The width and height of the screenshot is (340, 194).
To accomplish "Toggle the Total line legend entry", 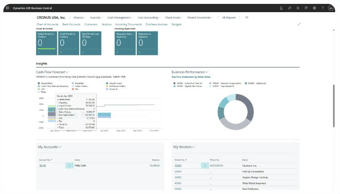I will click(42, 92).
